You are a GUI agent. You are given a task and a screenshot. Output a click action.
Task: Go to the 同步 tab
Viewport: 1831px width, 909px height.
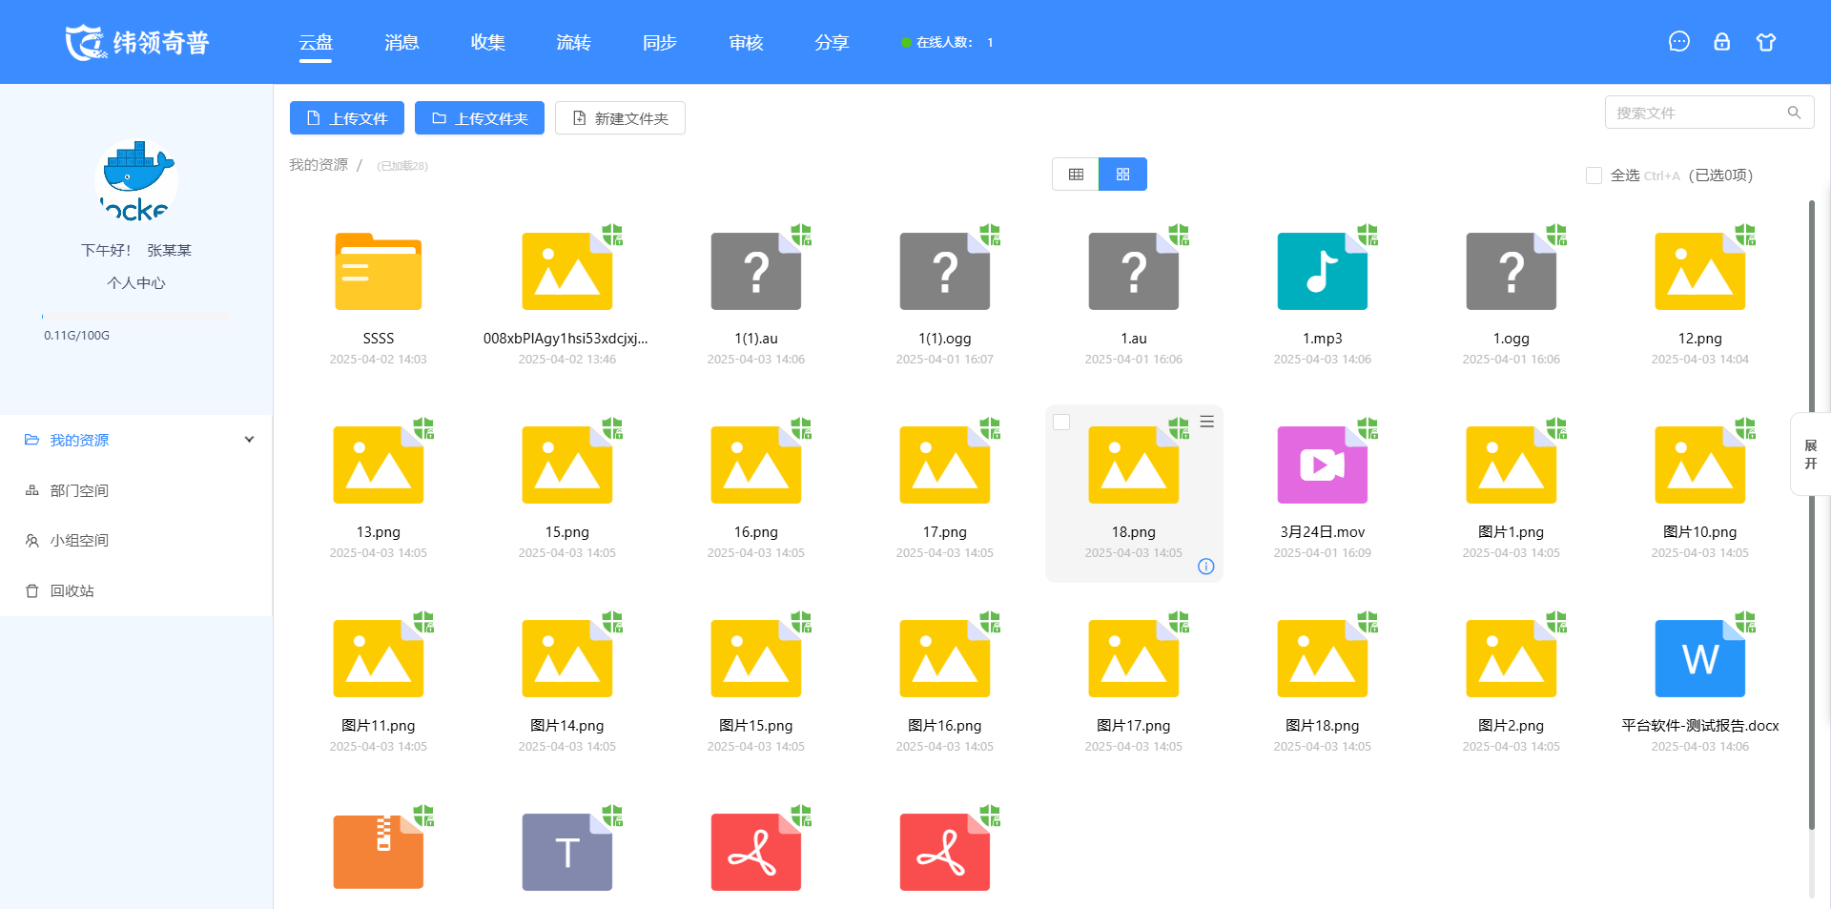pos(659,43)
